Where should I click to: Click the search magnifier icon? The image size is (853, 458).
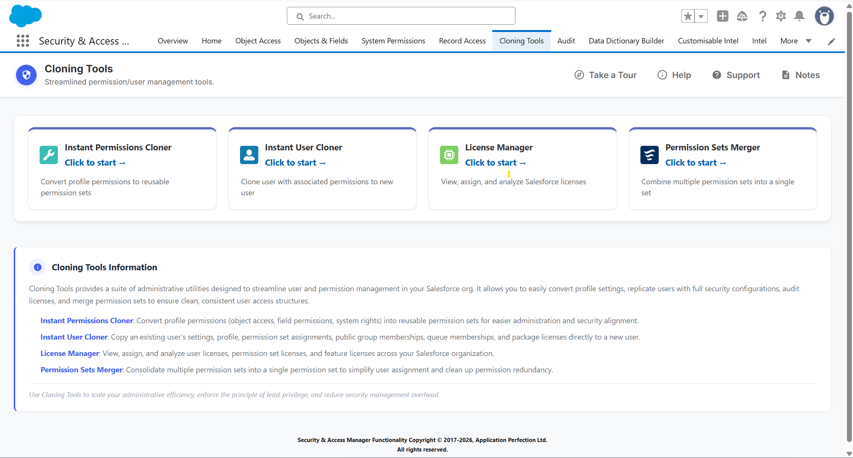[x=300, y=16]
